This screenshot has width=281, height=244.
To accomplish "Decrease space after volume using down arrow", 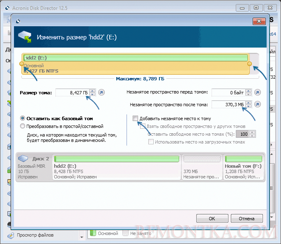I will (x=249, y=106).
